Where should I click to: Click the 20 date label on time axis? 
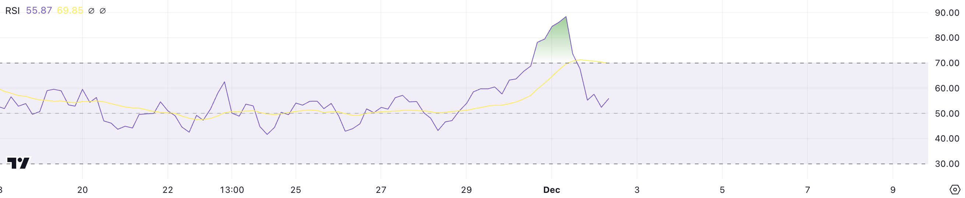(82, 190)
